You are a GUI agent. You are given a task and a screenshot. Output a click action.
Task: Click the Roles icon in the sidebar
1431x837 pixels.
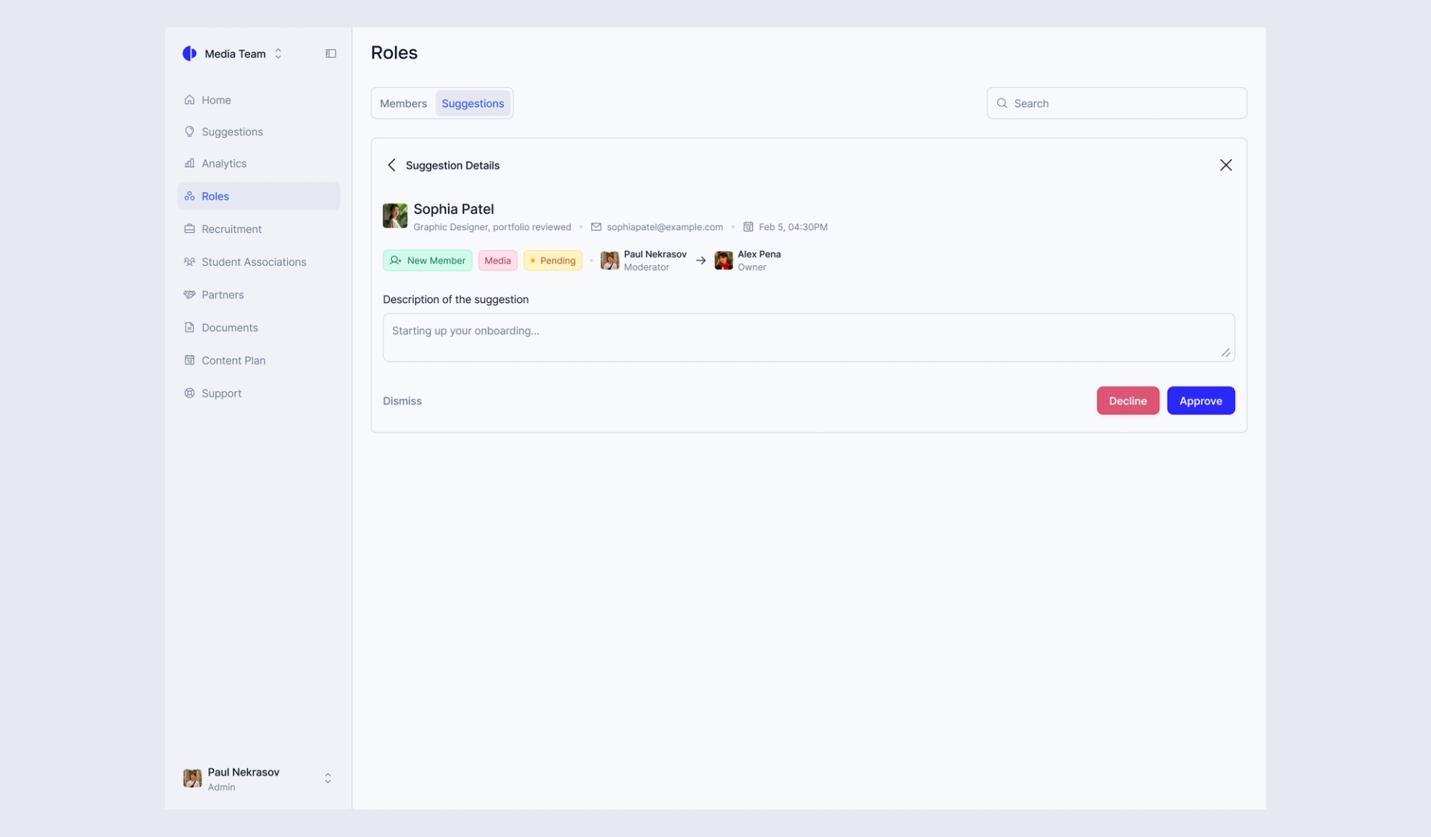(189, 196)
